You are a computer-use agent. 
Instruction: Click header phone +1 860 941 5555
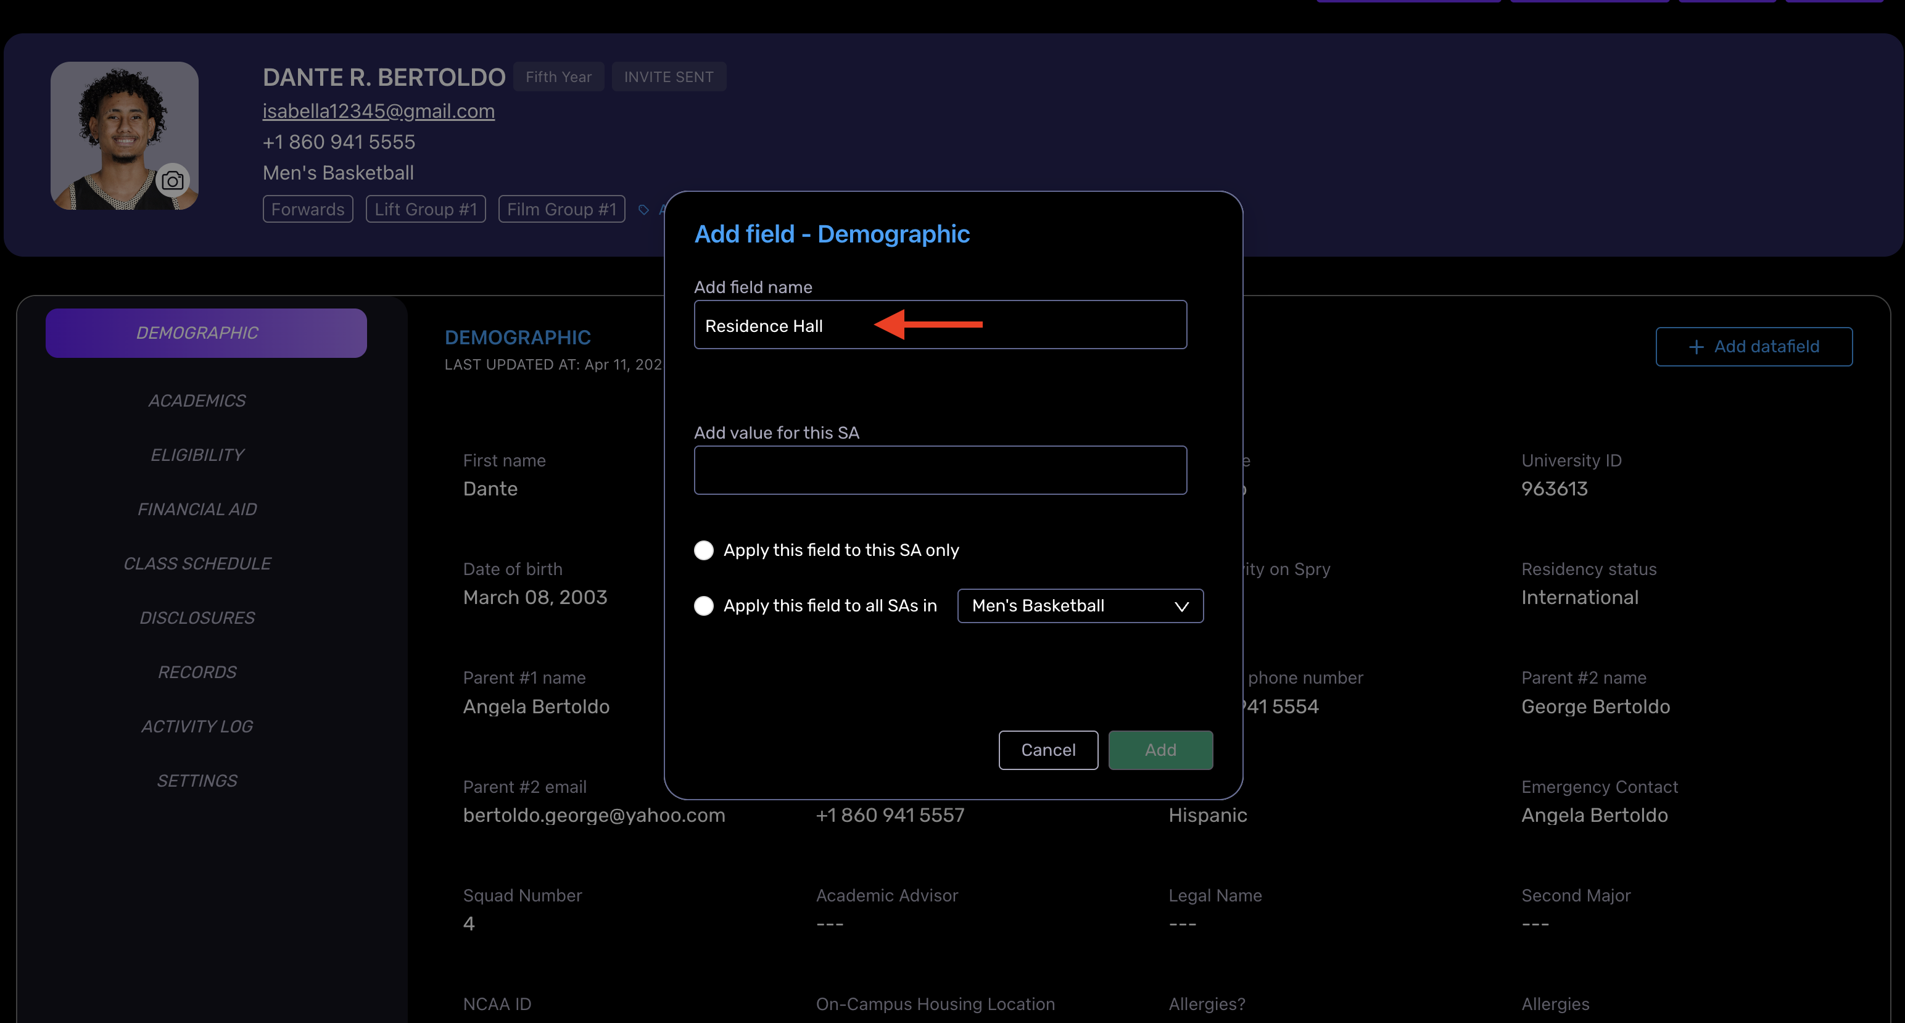coord(339,142)
